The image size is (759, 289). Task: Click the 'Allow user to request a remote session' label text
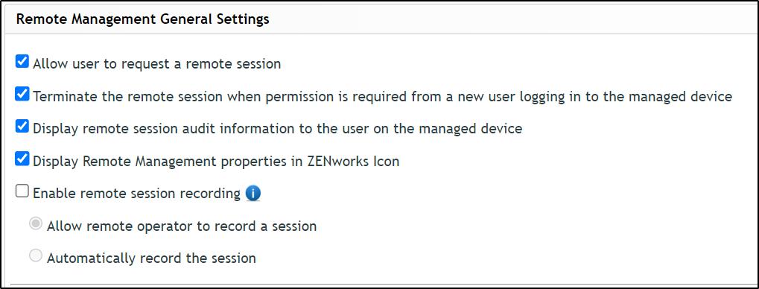click(157, 64)
